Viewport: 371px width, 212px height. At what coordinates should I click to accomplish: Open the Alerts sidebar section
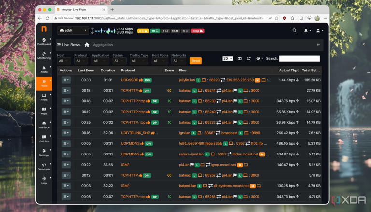pyautogui.click(x=44, y=70)
